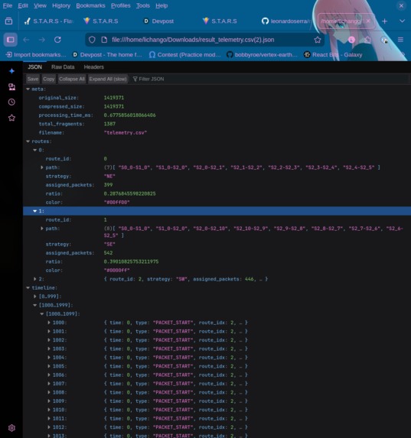Viewport: 411px width, 438px height.
Task: Open React Bits - Galaxy bookmark
Action: point(333,55)
